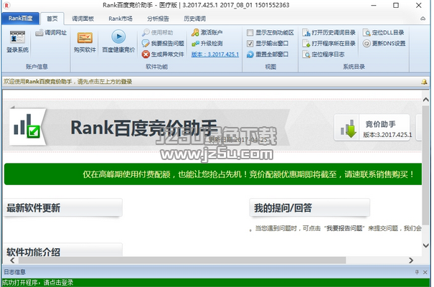This screenshot has height=287, width=434.
Task: Pin the 日志信息 panel
Action: point(417,272)
